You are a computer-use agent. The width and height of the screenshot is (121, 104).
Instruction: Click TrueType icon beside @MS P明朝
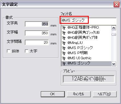(64, 53)
